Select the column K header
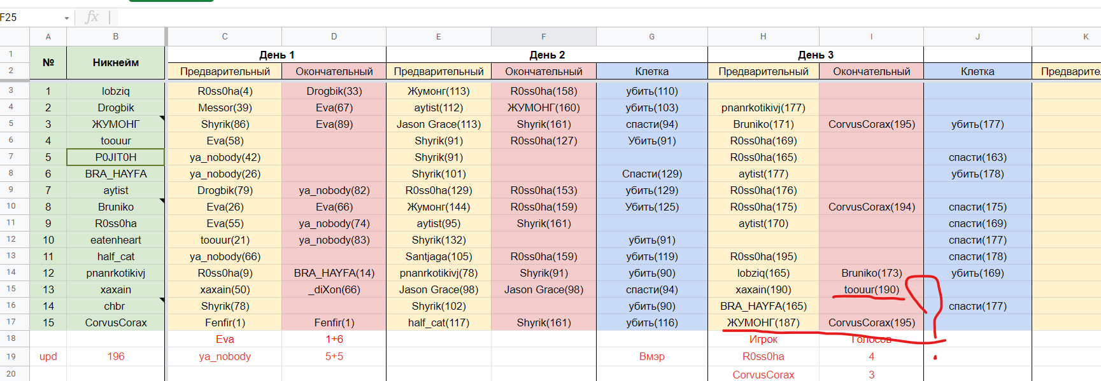The width and height of the screenshot is (1101, 381). tap(1085, 37)
